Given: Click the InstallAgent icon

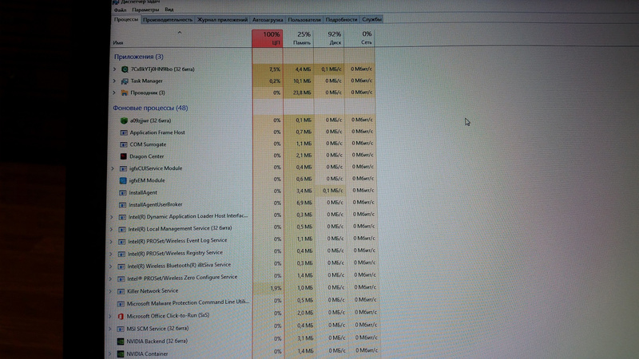Looking at the screenshot, I should (123, 192).
